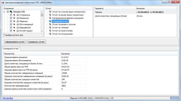Select Отчет по услугам (один показатель)
The height and width of the screenshot is (101, 181).
click(69, 12)
